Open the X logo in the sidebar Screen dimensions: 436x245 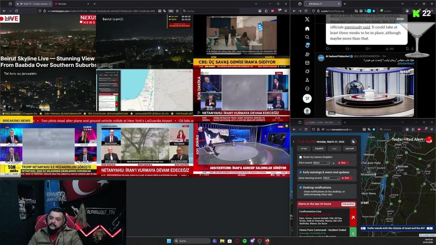tap(307, 19)
